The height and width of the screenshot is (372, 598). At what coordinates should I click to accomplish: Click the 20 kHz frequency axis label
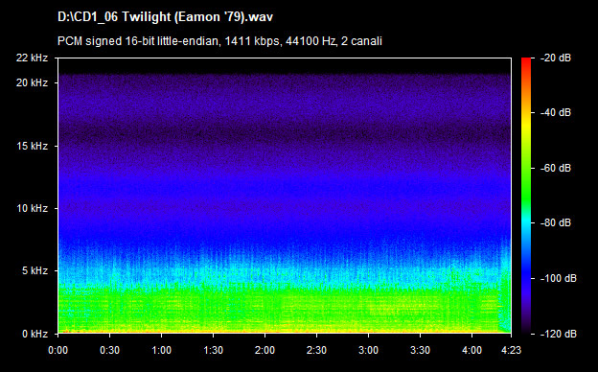[x=32, y=82]
